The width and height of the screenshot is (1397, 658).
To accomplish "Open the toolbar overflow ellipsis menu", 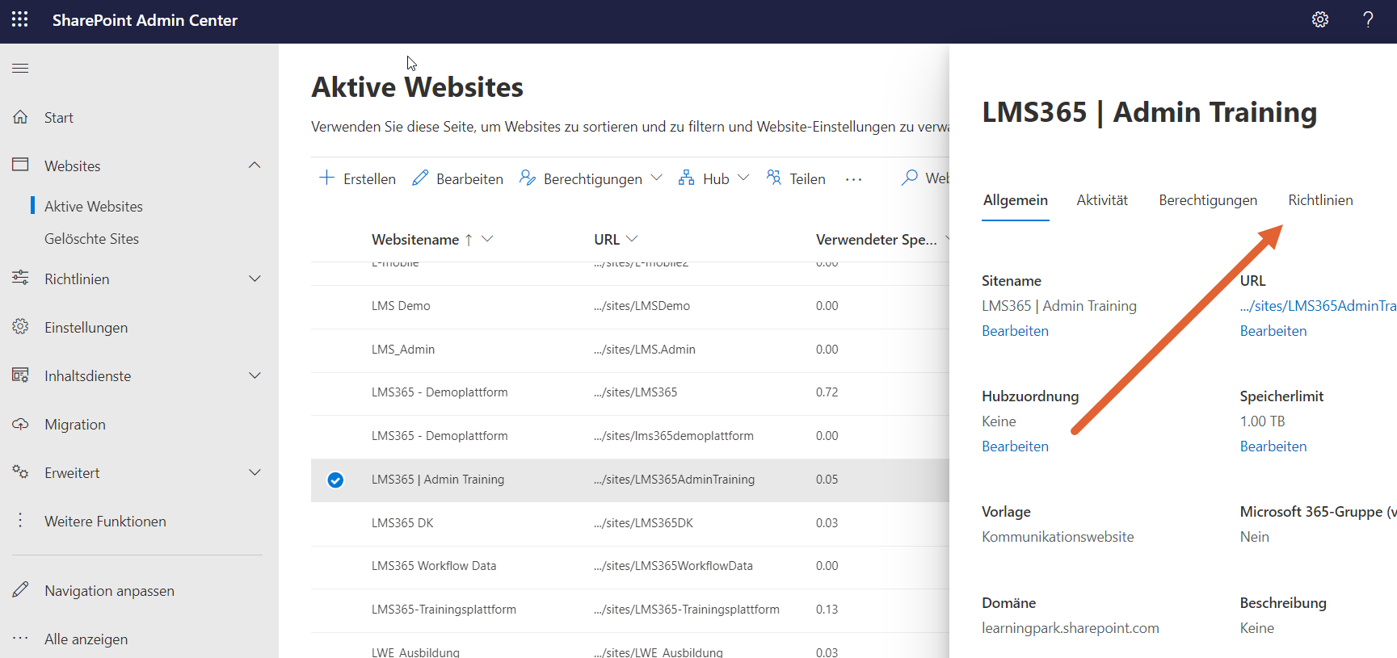I will (x=853, y=179).
